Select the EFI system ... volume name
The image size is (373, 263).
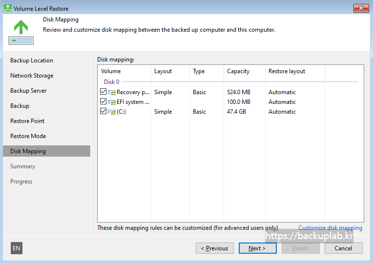[133, 102]
